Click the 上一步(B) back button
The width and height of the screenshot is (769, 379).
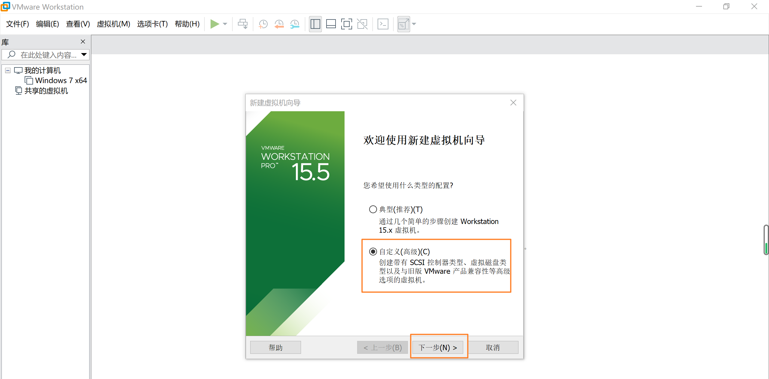point(382,347)
